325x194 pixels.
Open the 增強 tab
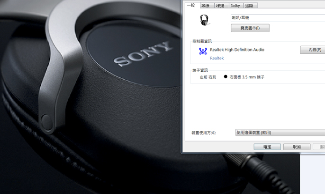pos(222,6)
